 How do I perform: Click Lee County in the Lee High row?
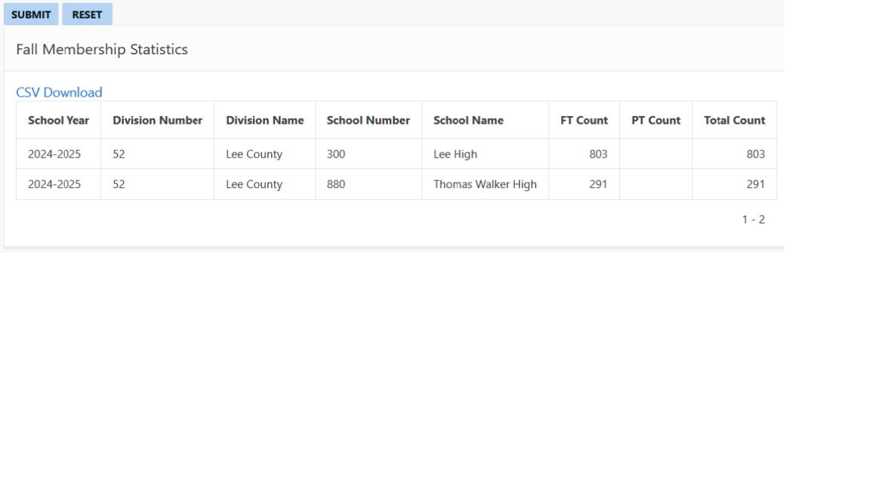point(264,154)
